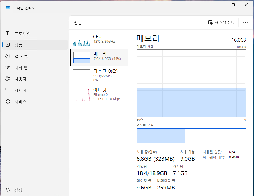Click the 0.9MB hardware reserved value
This screenshot has width=254, height=196.
point(234,157)
